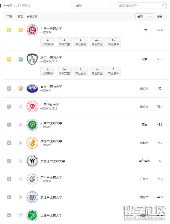This screenshot has width=170, height=224.
Task: Open the 中药学 subject dropdown
Action: coord(92,6)
